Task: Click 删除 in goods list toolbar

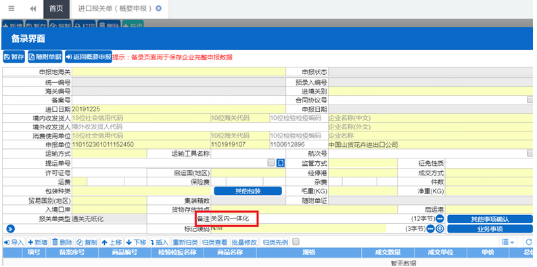Action: point(62,243)
